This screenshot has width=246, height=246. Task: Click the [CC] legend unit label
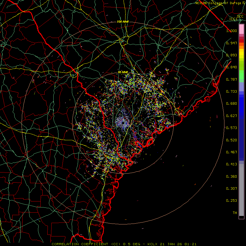(x=233, y=19)
